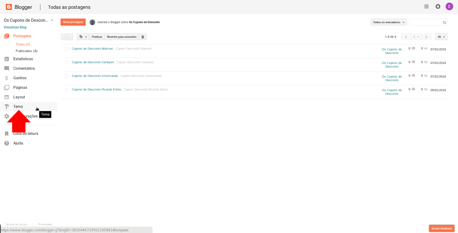The width and height of the screenshot is (458, 233).
Task: Click comments icon for Centauro post
Action: coord(413,62)
